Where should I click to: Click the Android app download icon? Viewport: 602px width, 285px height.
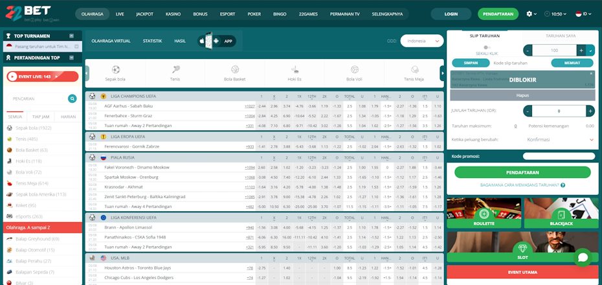coord(216,41)
